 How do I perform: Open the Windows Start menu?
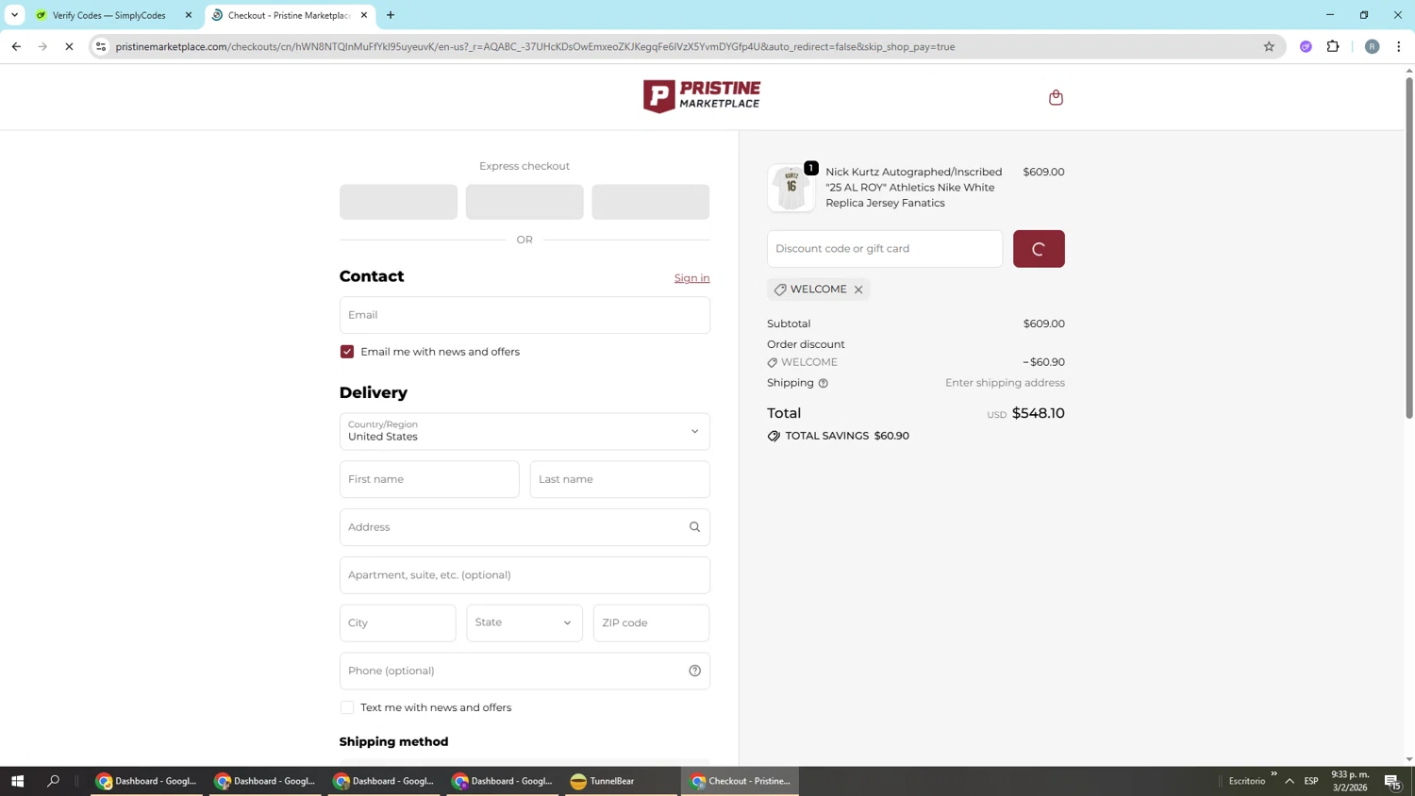pos(17,781)
